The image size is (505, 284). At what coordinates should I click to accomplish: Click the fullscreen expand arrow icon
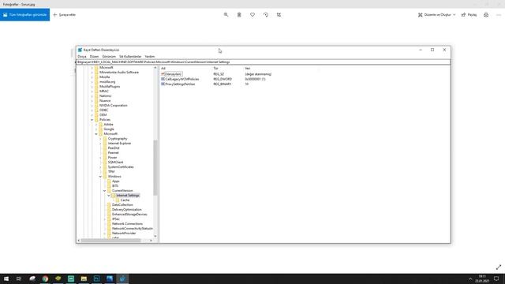click(x=499, y=267)
